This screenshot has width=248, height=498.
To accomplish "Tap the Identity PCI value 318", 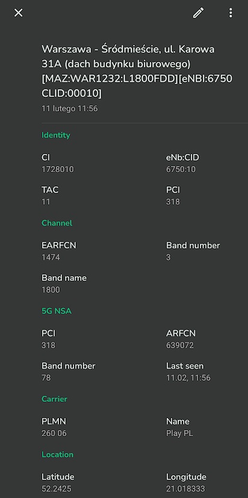I will pyautogui.click(x=173, y=202).
